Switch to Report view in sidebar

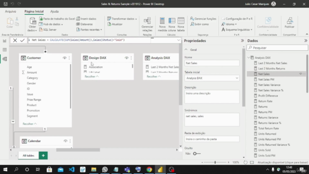(4, 41)
